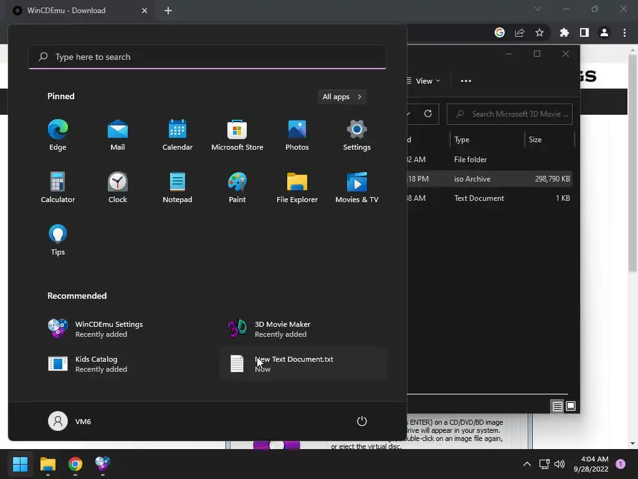
Task: Select the Text Document file row
Action: coord(490,198)
